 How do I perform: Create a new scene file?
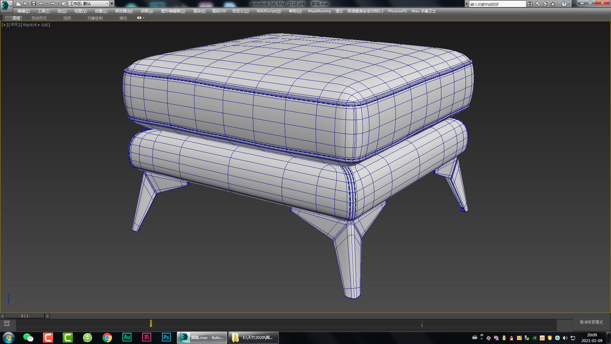point(19,4)
